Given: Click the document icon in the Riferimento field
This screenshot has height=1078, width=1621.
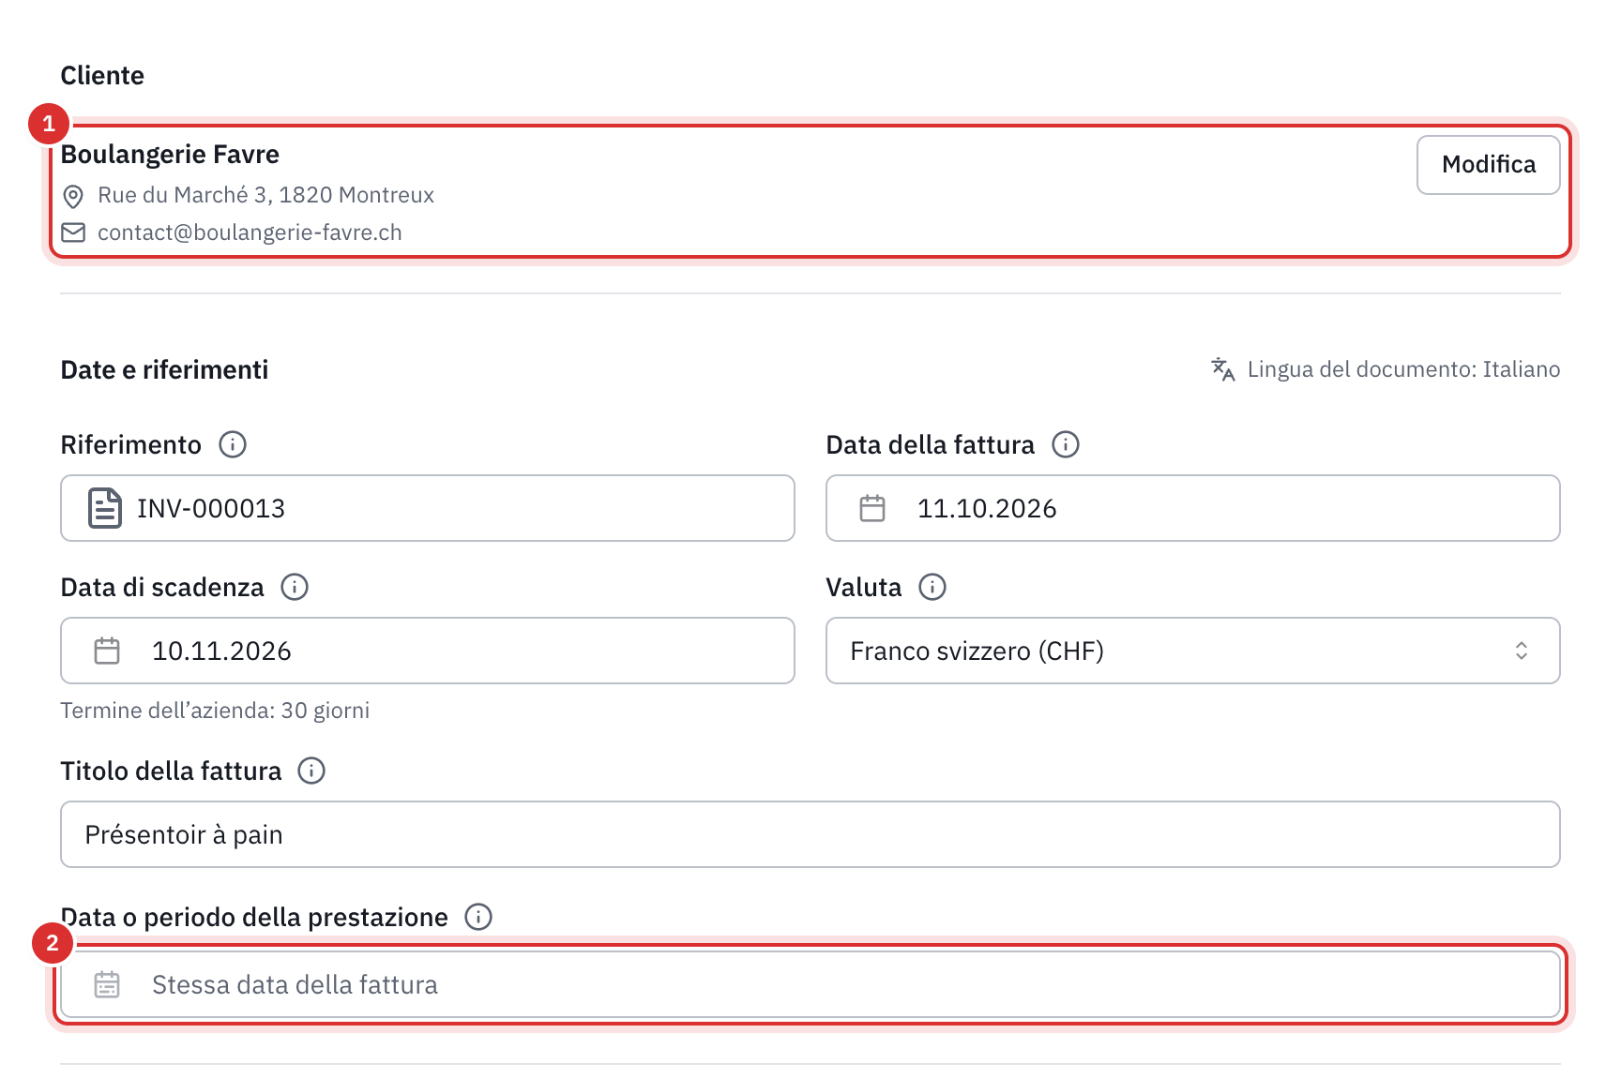Looking at the screenshot, I should (105, 508).
